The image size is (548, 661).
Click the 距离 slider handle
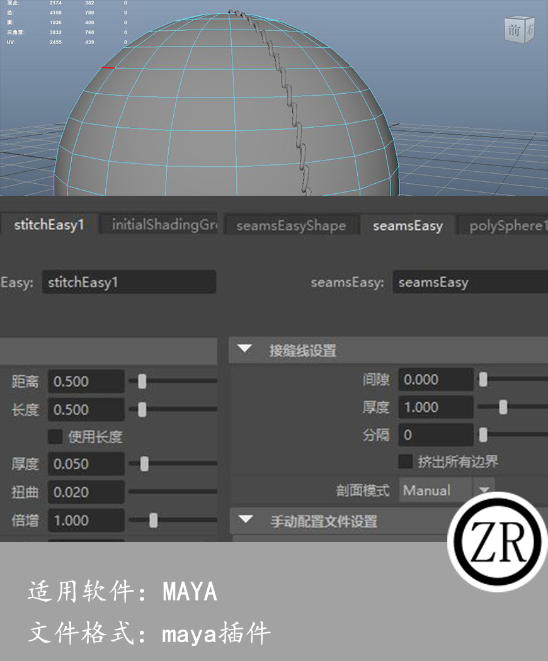[142, 381]
